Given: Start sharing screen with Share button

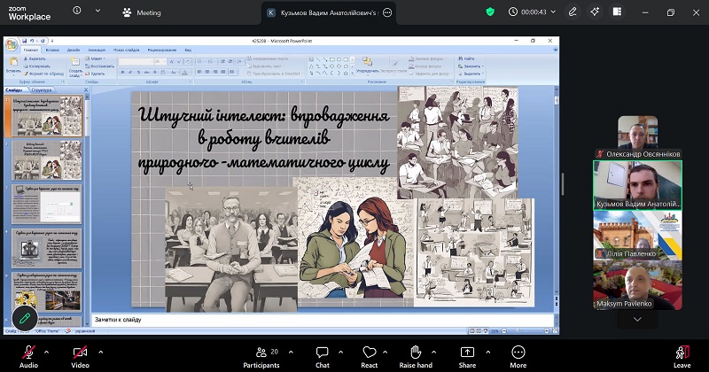Looking at the screenshot, I should [467, 357].
